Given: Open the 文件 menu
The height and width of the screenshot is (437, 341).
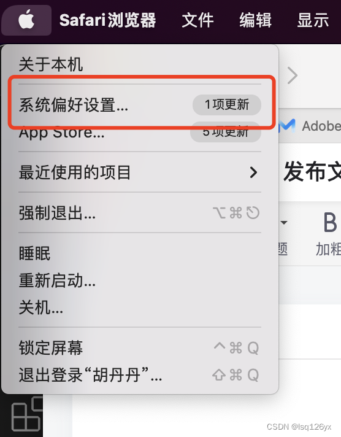Looking at the screenshot, I should click(197, 20).
